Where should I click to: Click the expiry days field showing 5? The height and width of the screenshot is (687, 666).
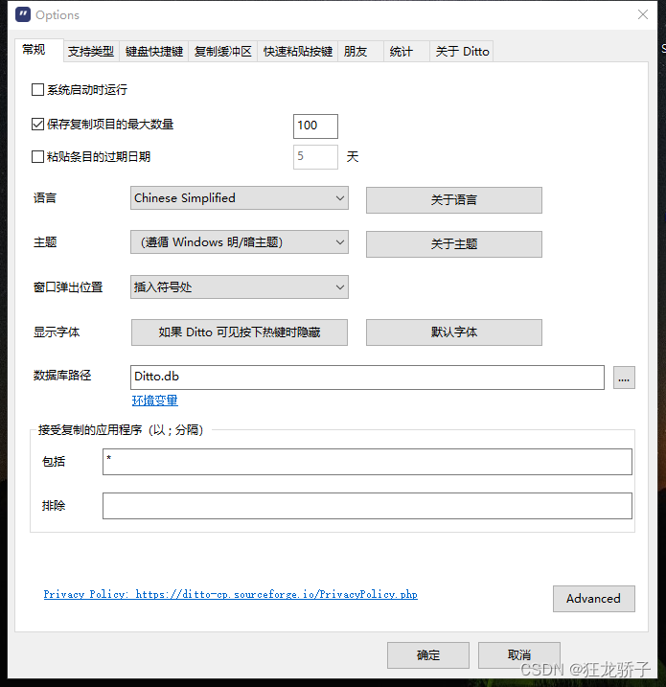click(x=315, y=157)
